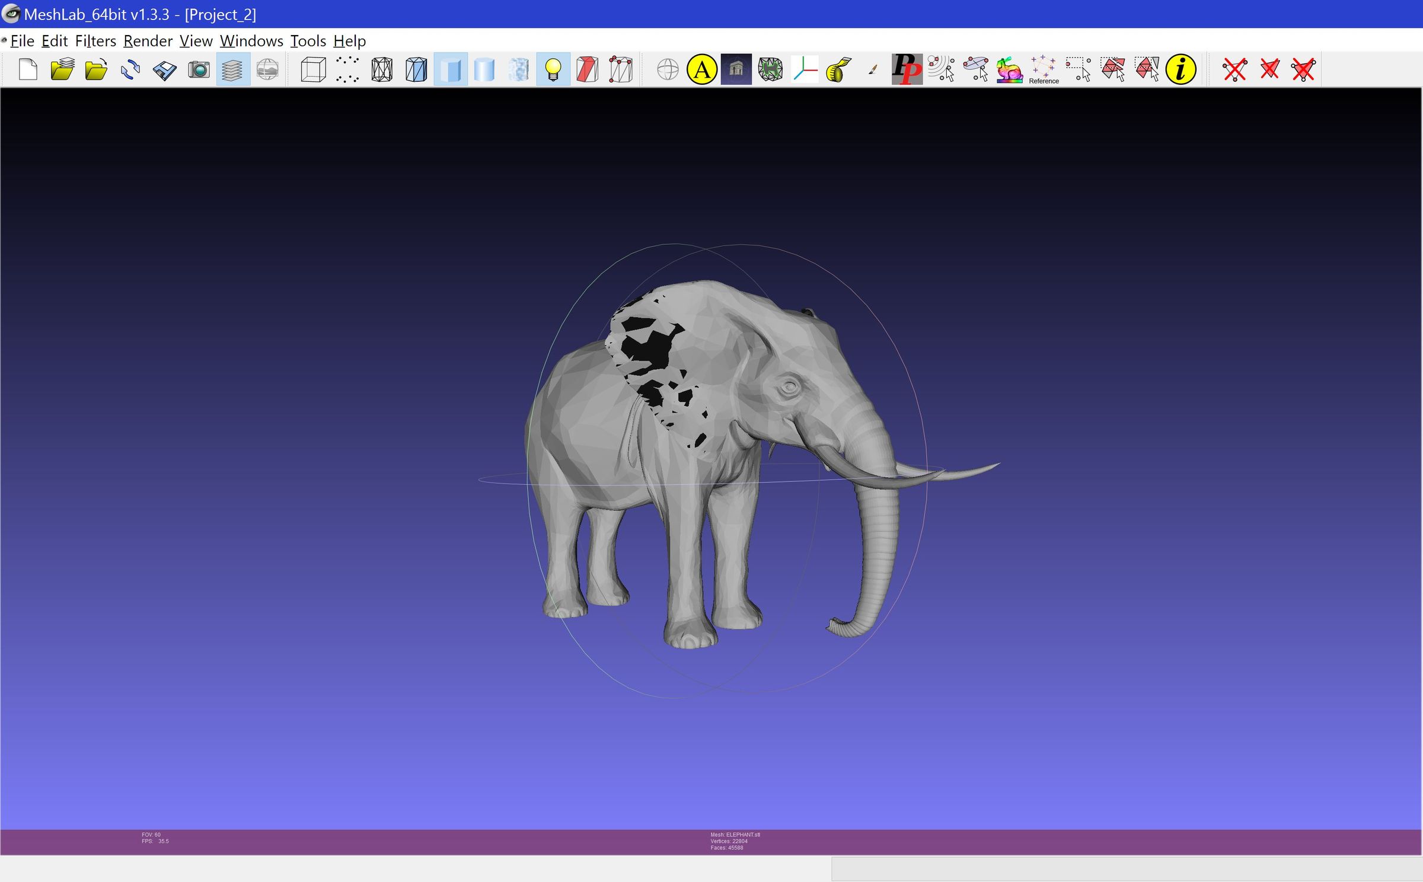Click the Import Mesh folder icon
This screenshot has height=882, width=1423.
coord(95,69)
